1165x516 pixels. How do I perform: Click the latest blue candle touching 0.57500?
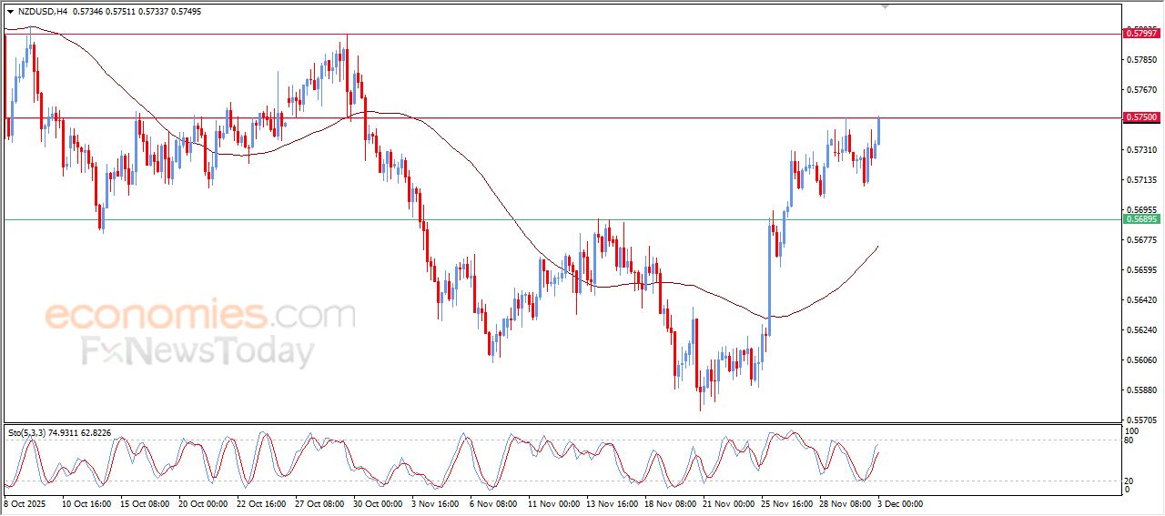tap(878, 132)
